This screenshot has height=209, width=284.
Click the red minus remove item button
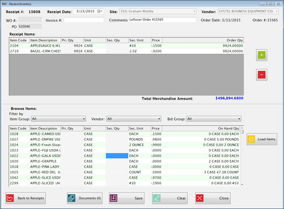pyautogui.click(x=261, y=74)
